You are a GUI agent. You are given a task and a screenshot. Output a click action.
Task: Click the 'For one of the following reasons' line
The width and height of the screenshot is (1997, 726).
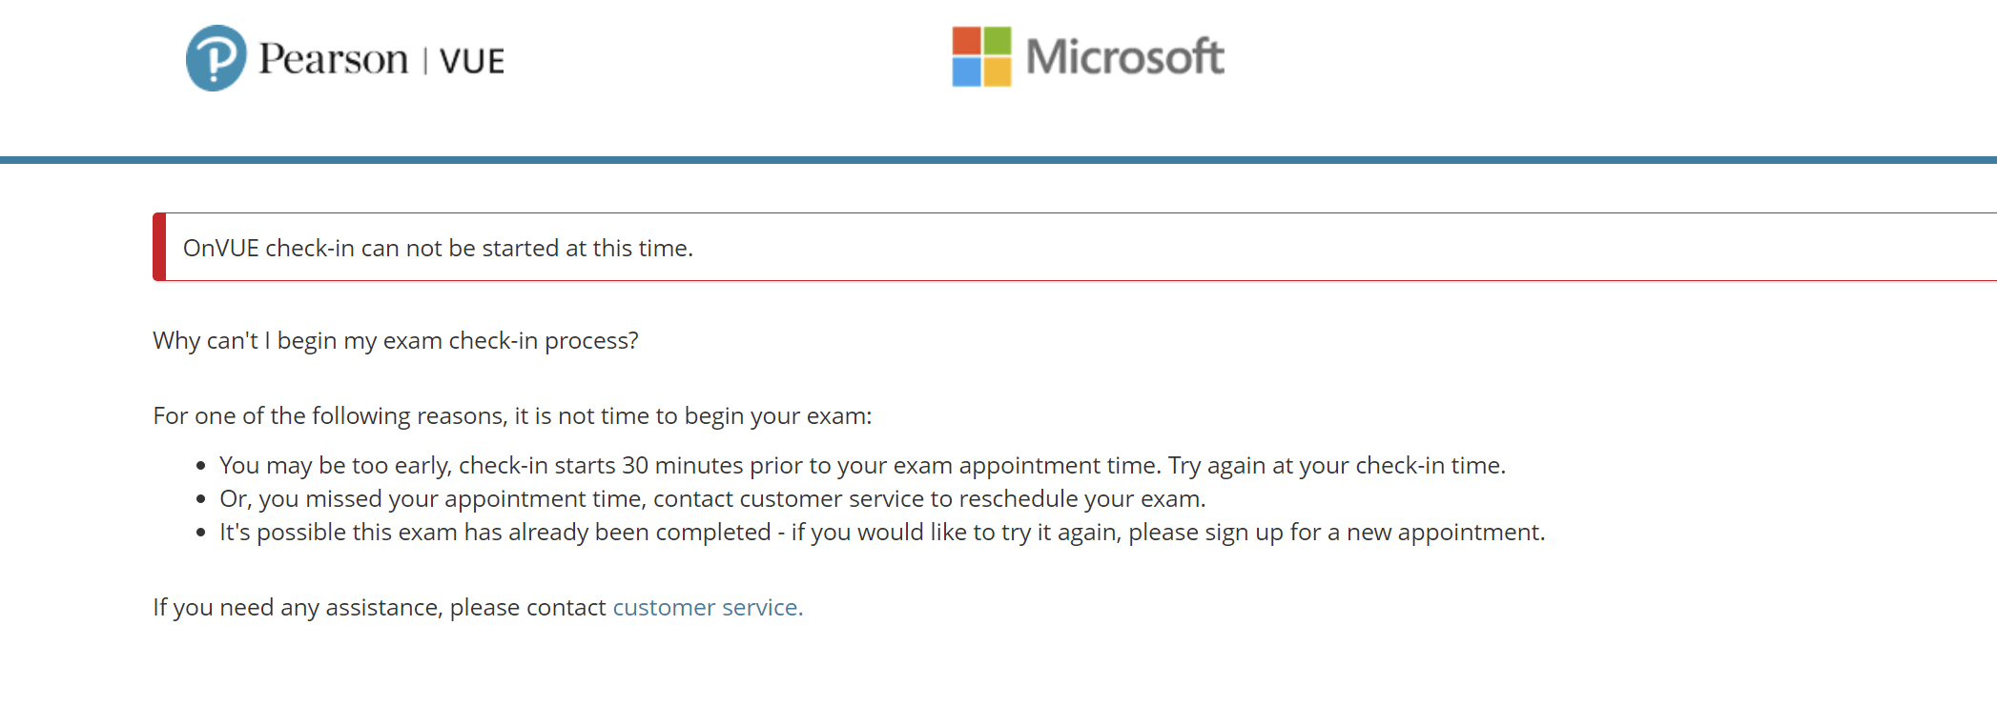pyautogui.click(x=512, y=415)
